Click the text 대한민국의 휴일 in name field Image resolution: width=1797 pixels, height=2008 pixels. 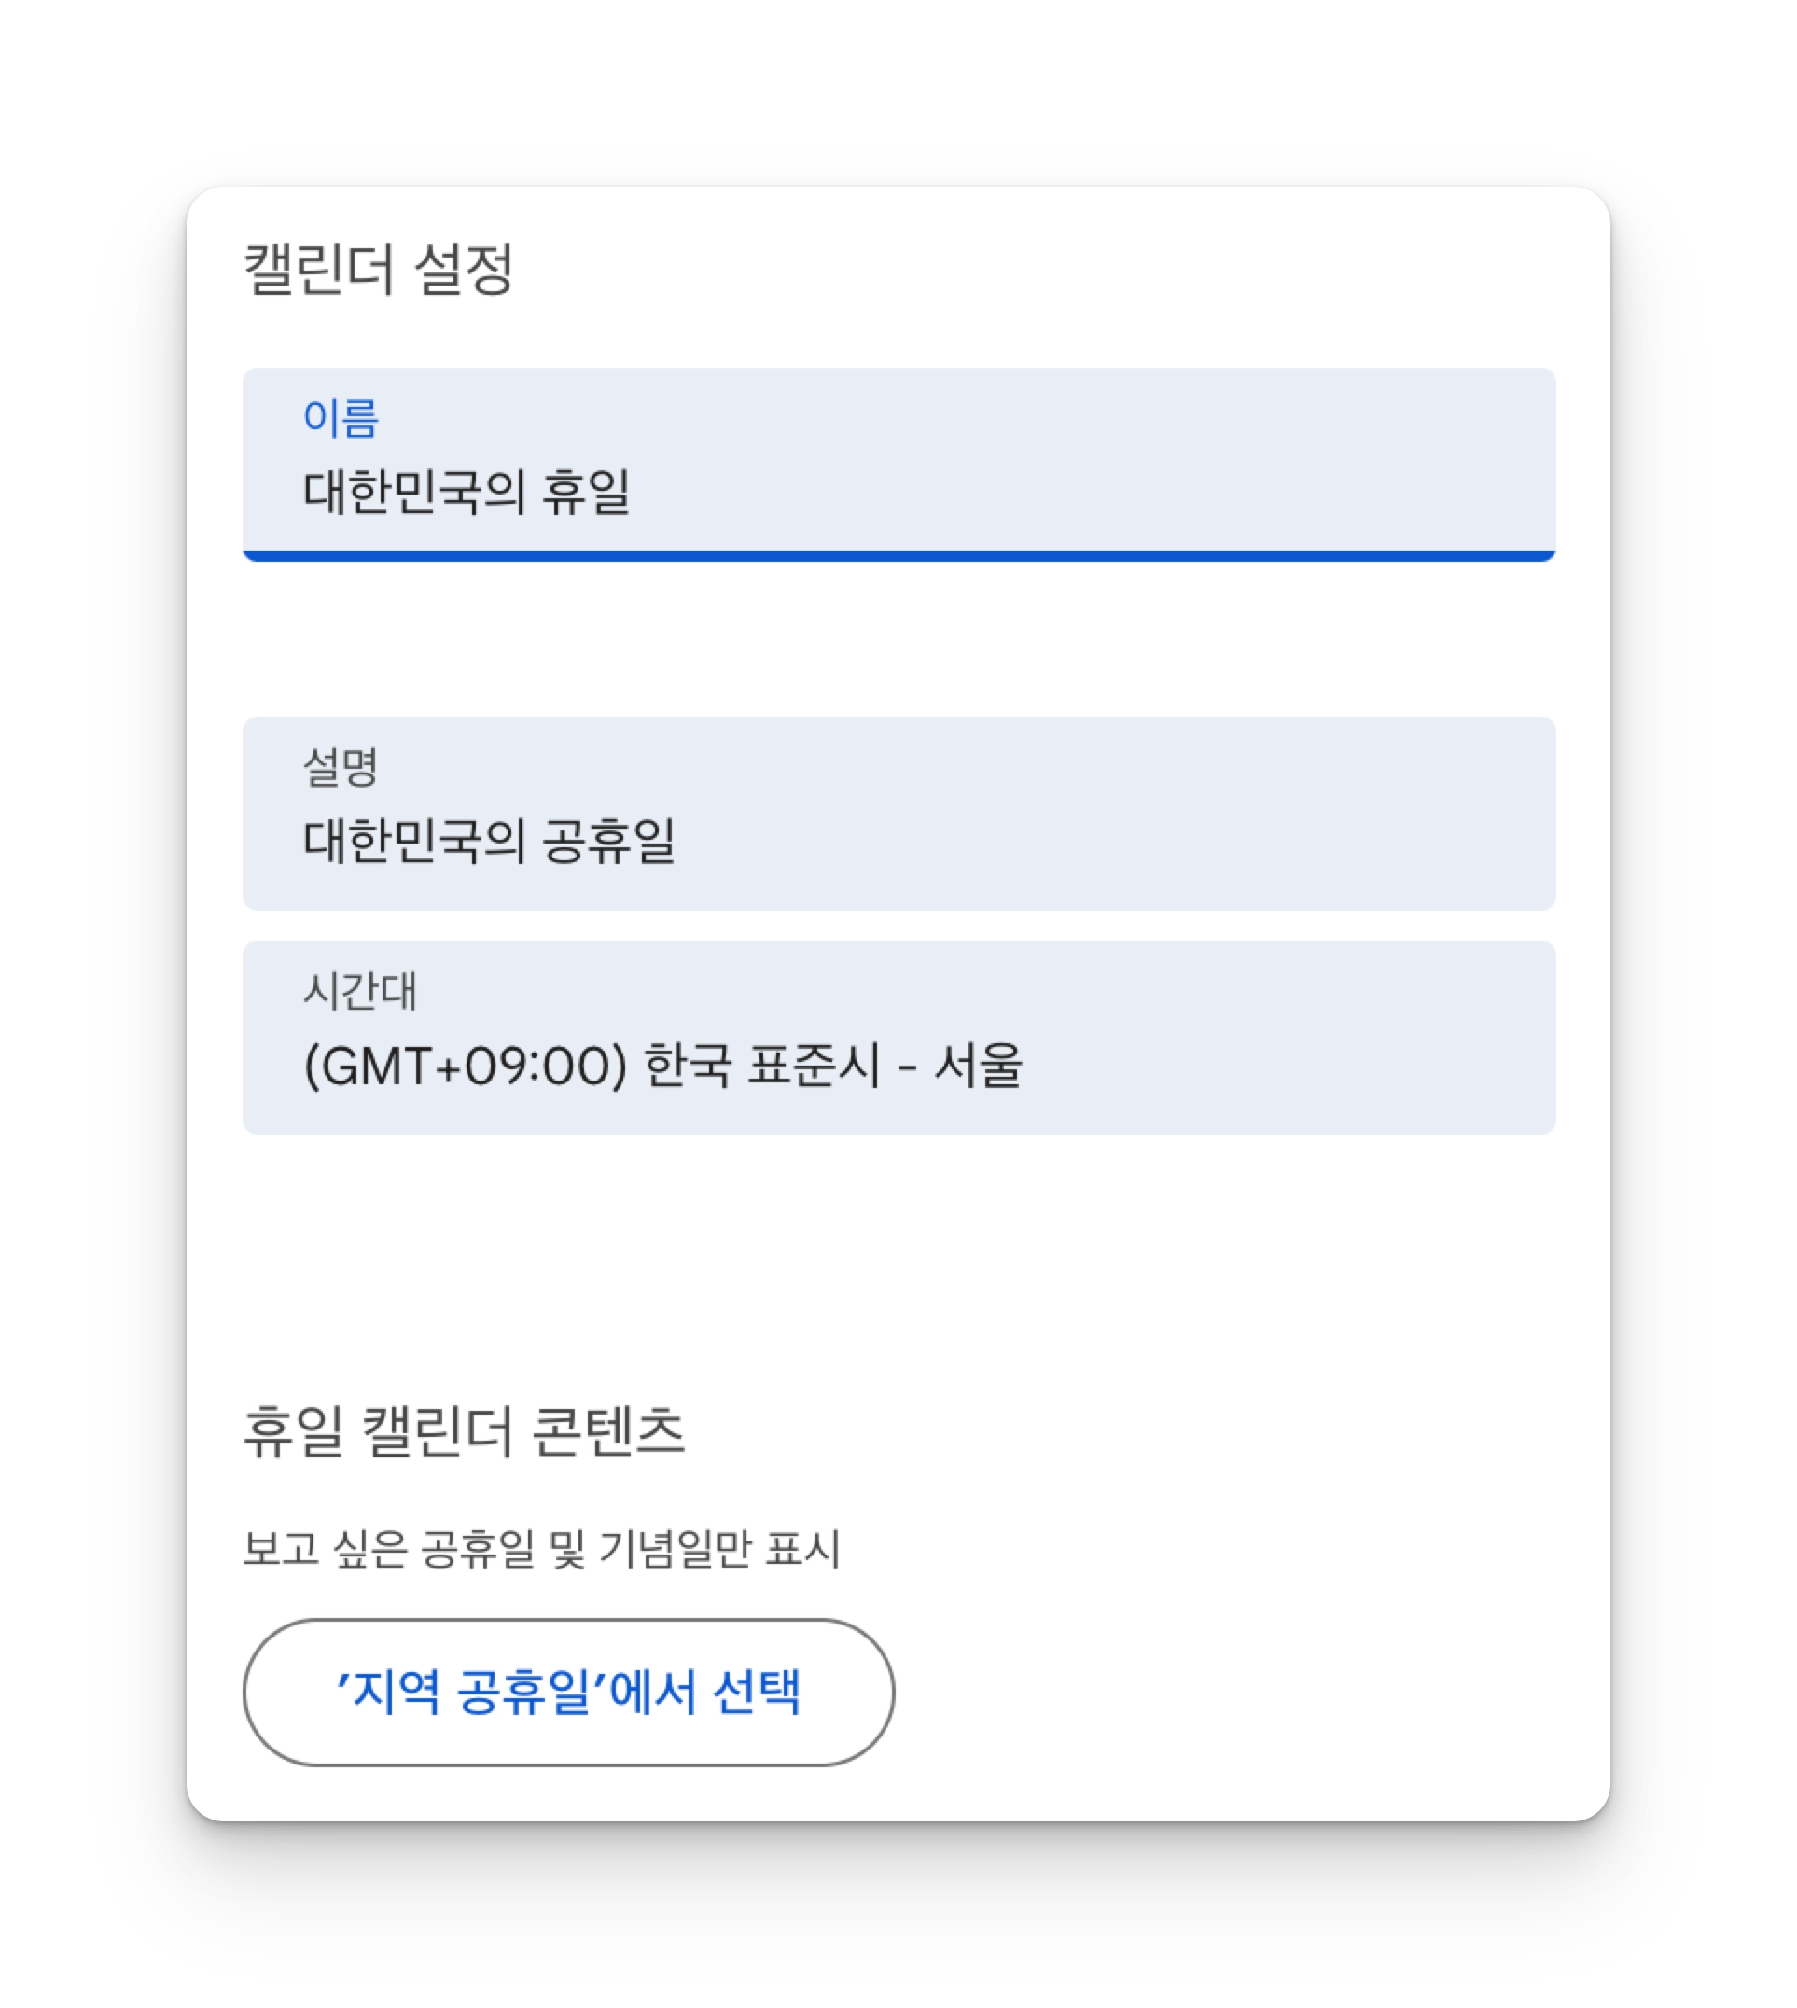click(x=466, y=492)
